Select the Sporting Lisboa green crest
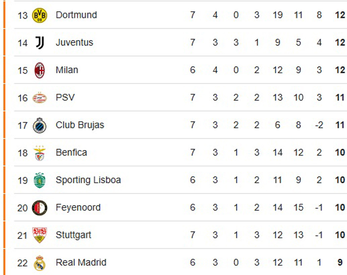 tap(40, 180)
